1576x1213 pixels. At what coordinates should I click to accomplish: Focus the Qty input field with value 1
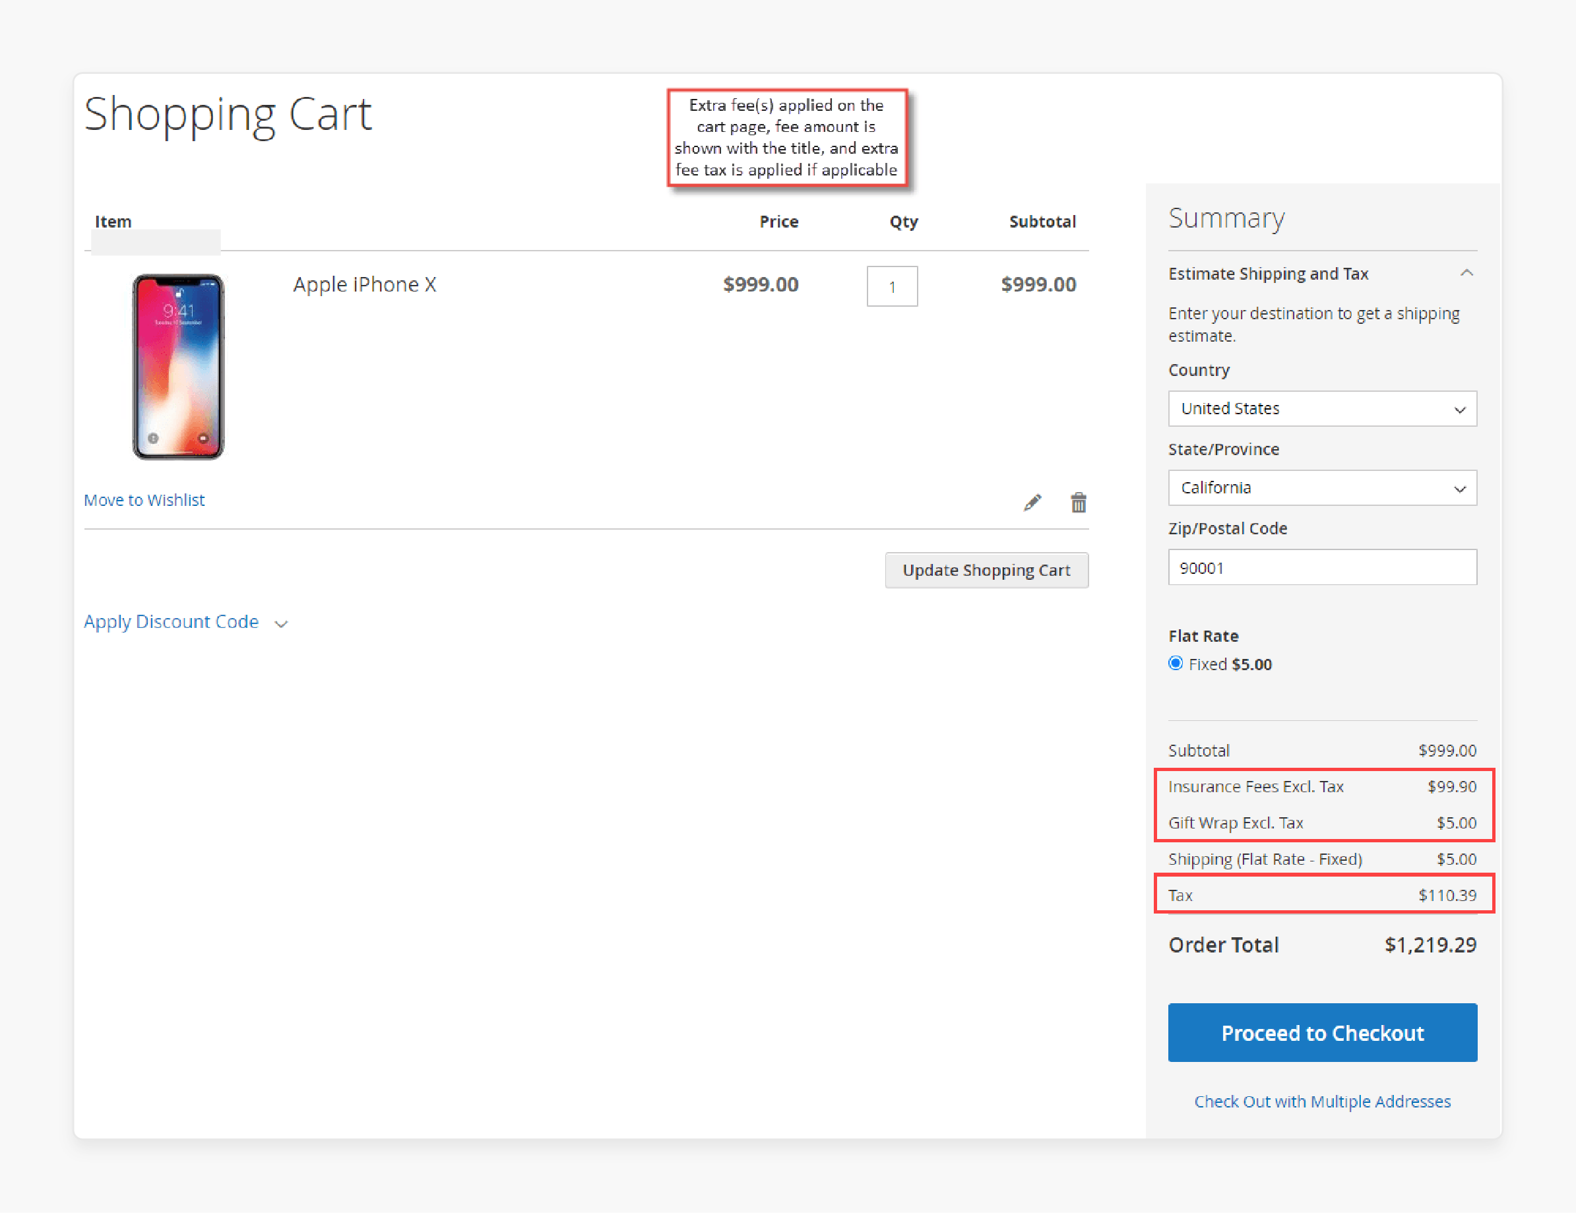pos(892,286)
